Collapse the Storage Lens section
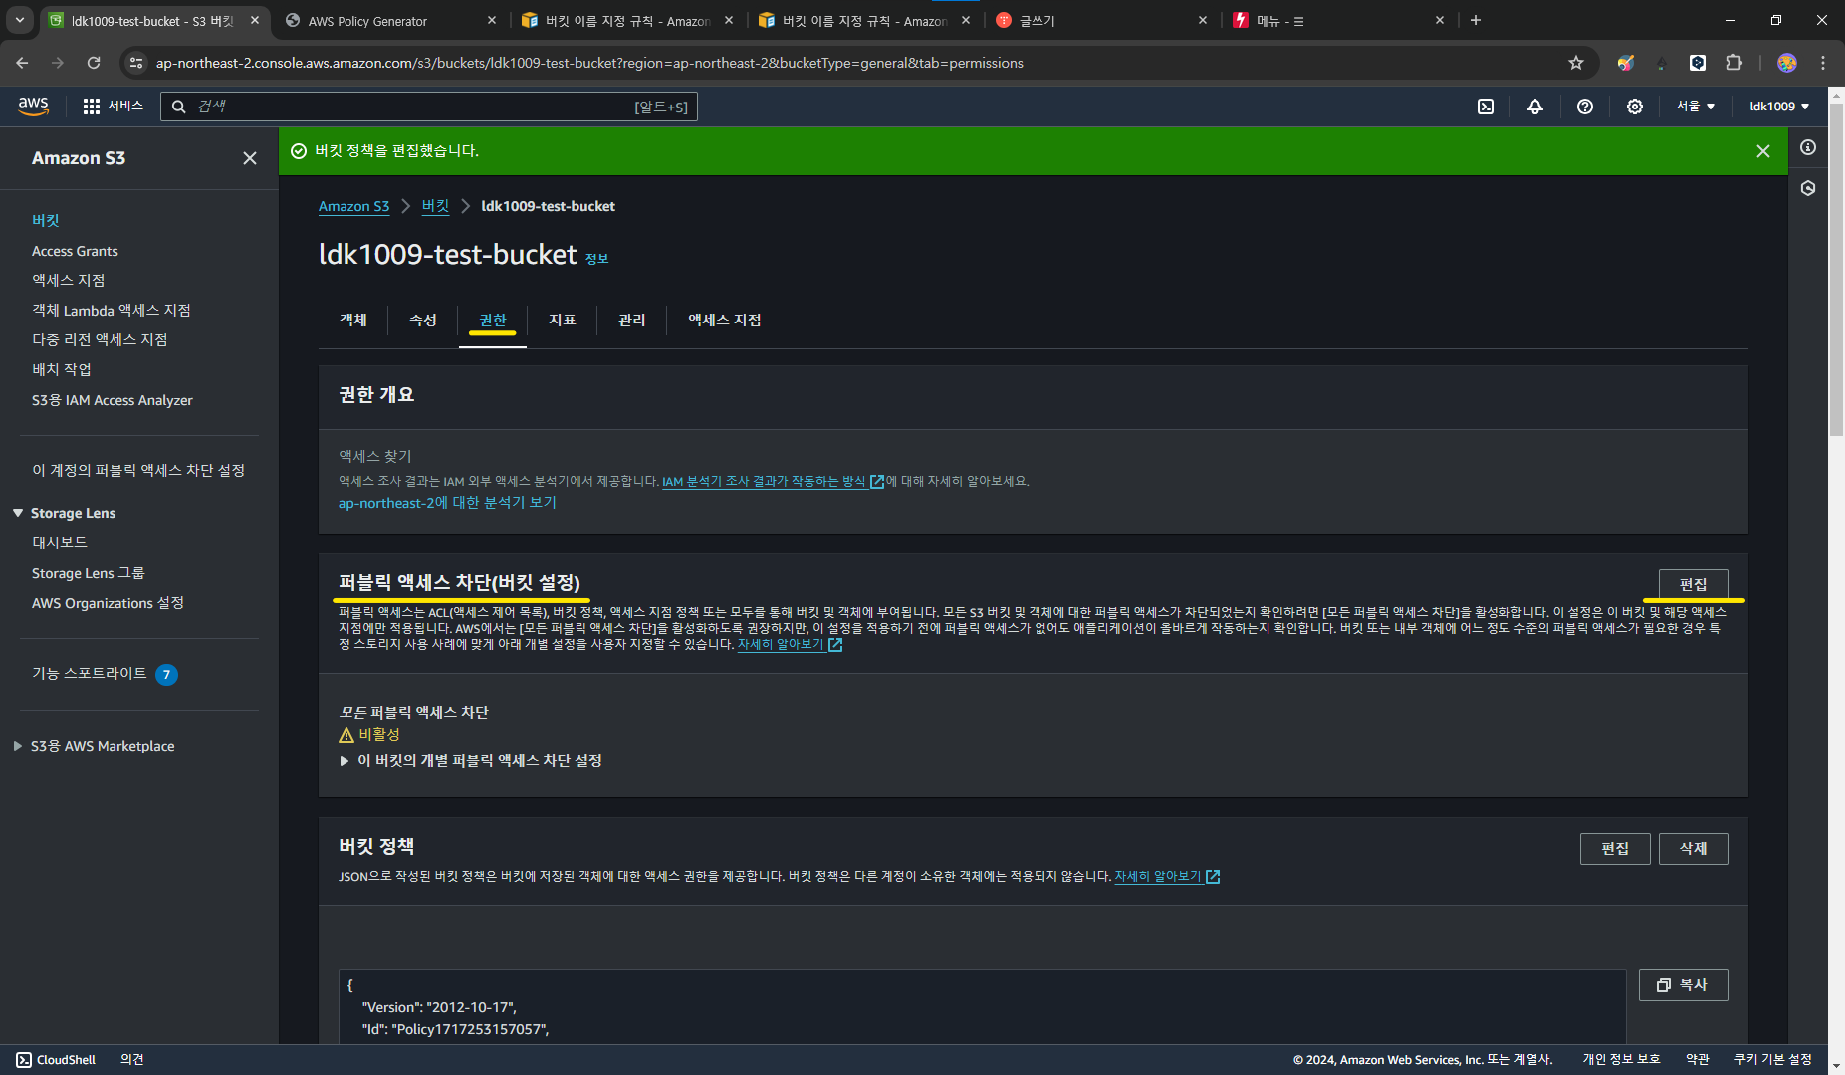This screenshot has width=1845, height=1075. (18, 513)
